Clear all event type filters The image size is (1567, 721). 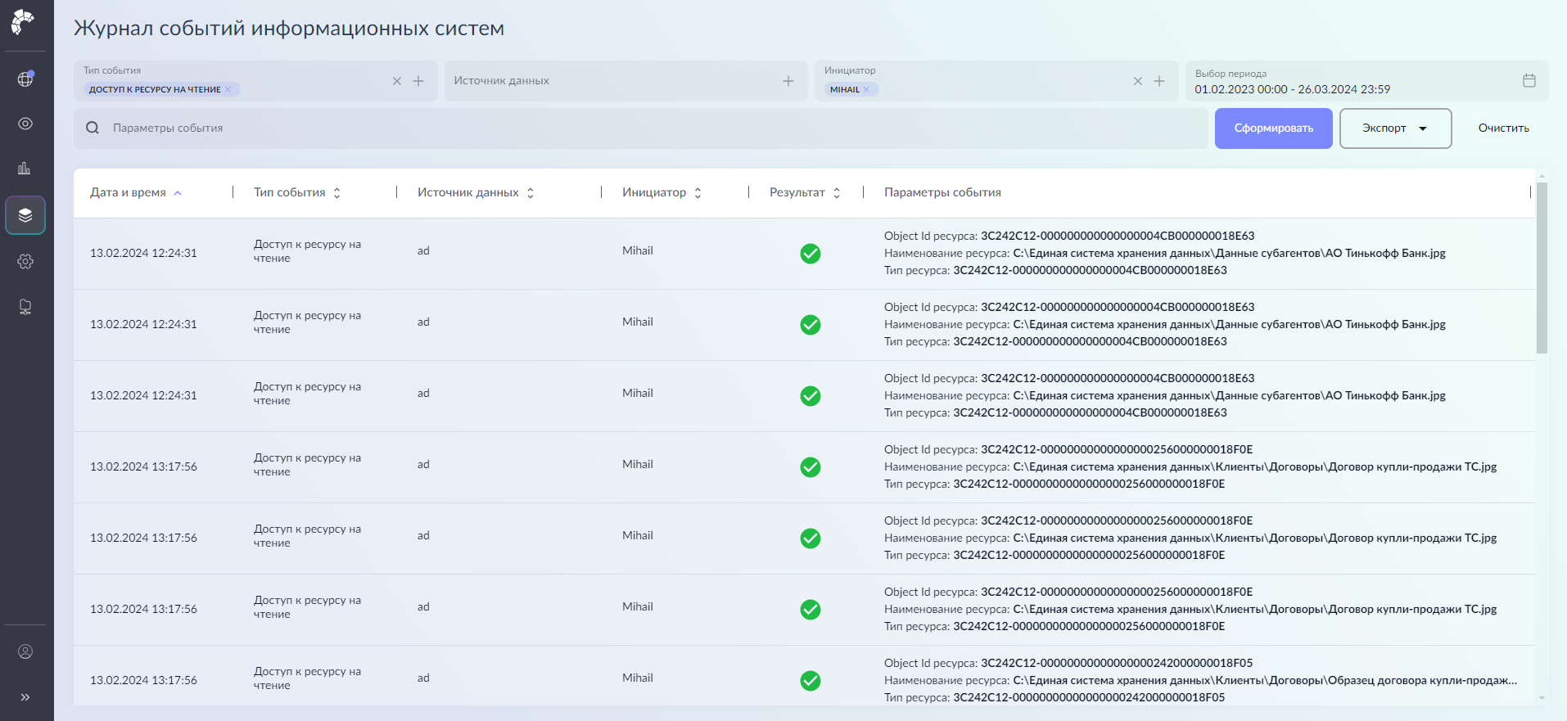(x=397, y=81)
